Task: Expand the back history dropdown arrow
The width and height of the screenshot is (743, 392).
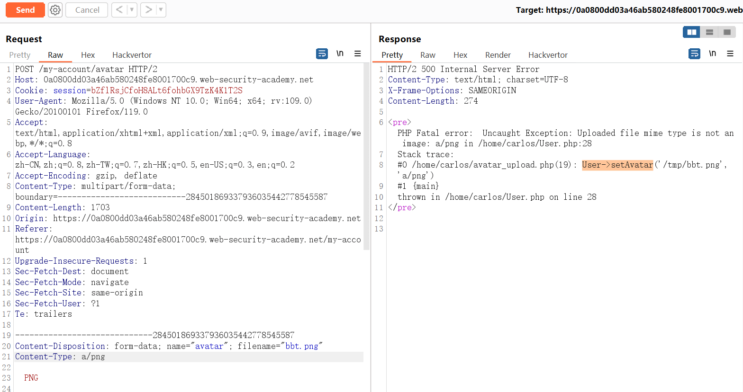Action: [132, 10]
